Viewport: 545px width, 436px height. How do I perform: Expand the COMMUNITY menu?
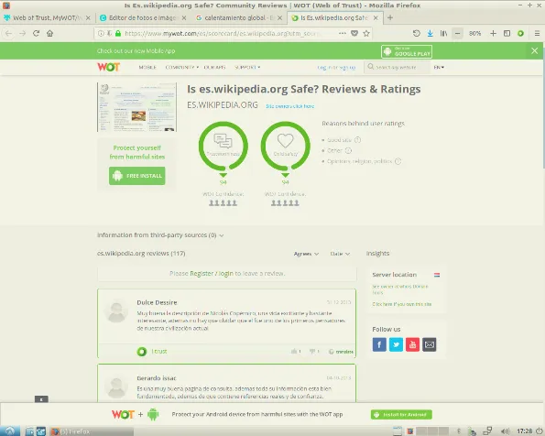(181, 67)
